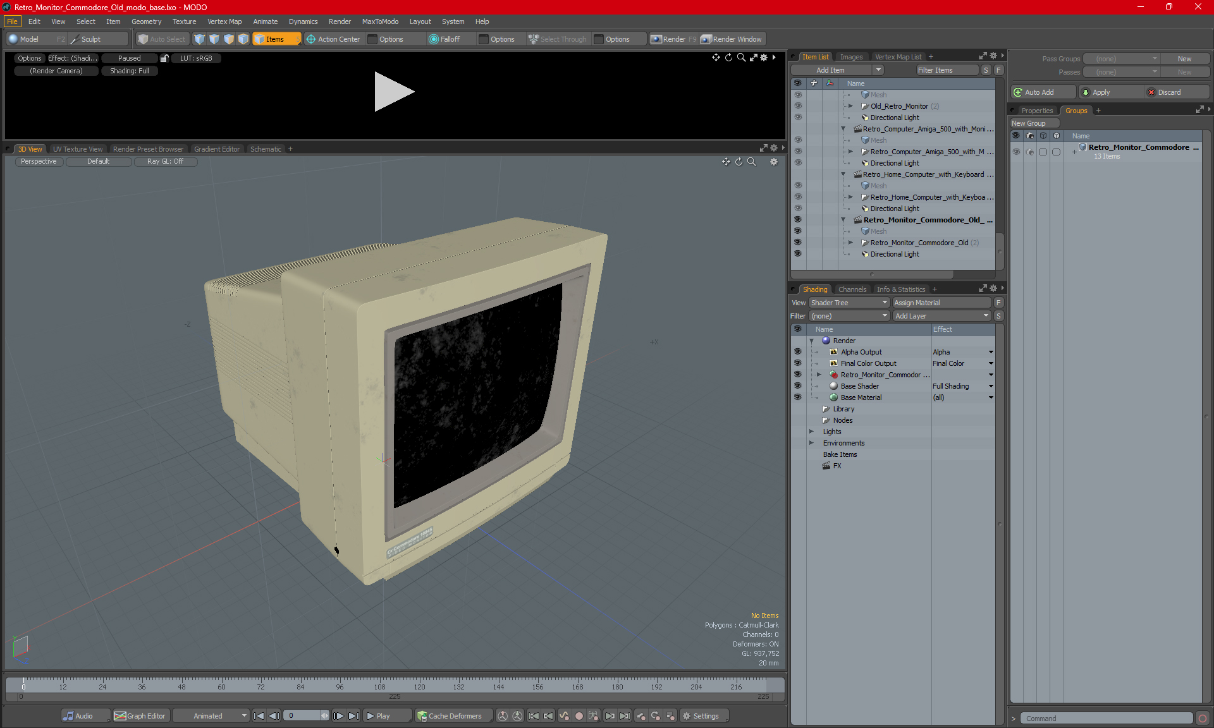The height and width of the screenshot is (728, 1214).
Task: Click the 3D viewport zoom magnifier icon
Action: (752, 162)
